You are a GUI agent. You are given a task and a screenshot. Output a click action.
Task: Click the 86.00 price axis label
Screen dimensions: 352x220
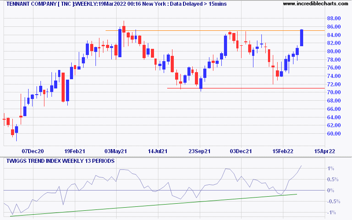(334, 27)
